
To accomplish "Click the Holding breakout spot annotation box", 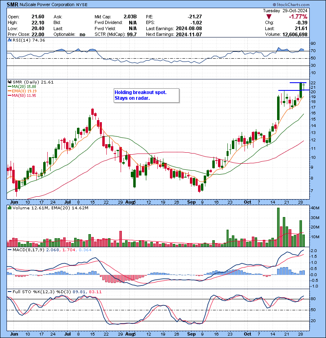I will [146, 95].
